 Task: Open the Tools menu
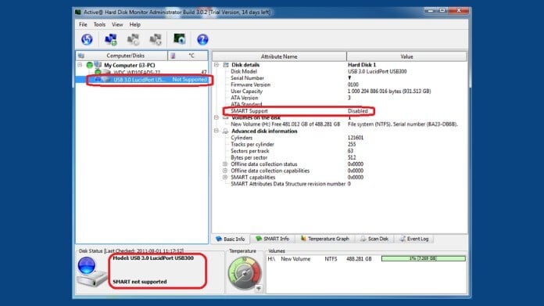(99, 25)
